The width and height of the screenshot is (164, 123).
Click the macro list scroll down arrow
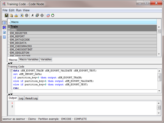(159, 54)
